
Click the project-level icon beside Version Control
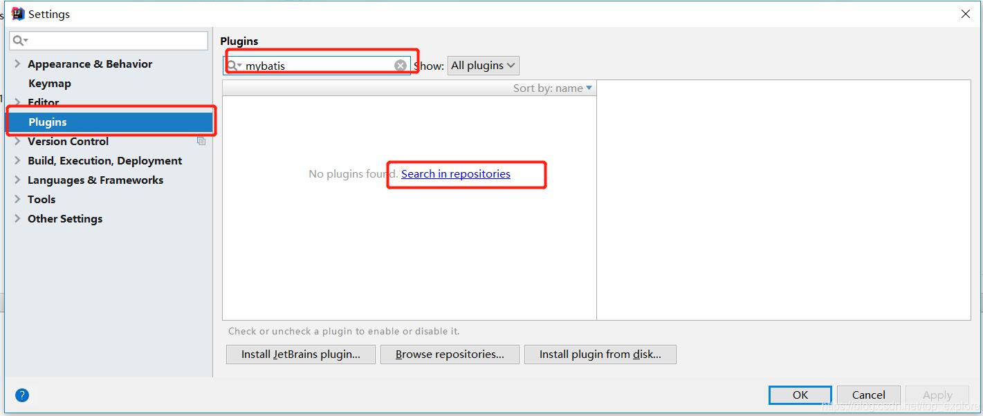pos(201,141)
